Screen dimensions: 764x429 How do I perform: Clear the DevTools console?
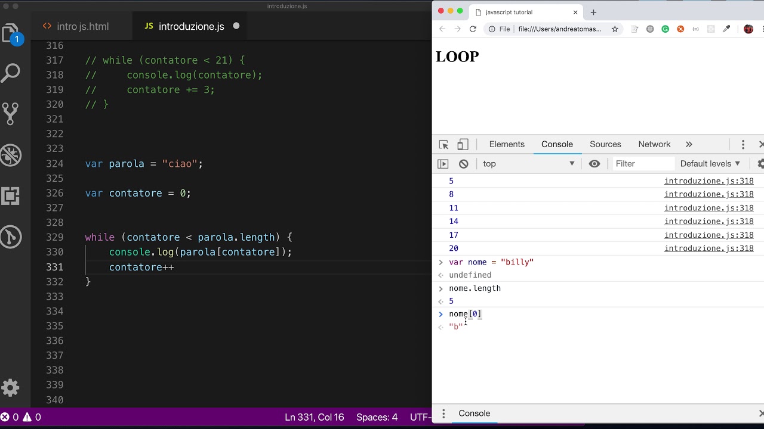(x=464, y=164)
